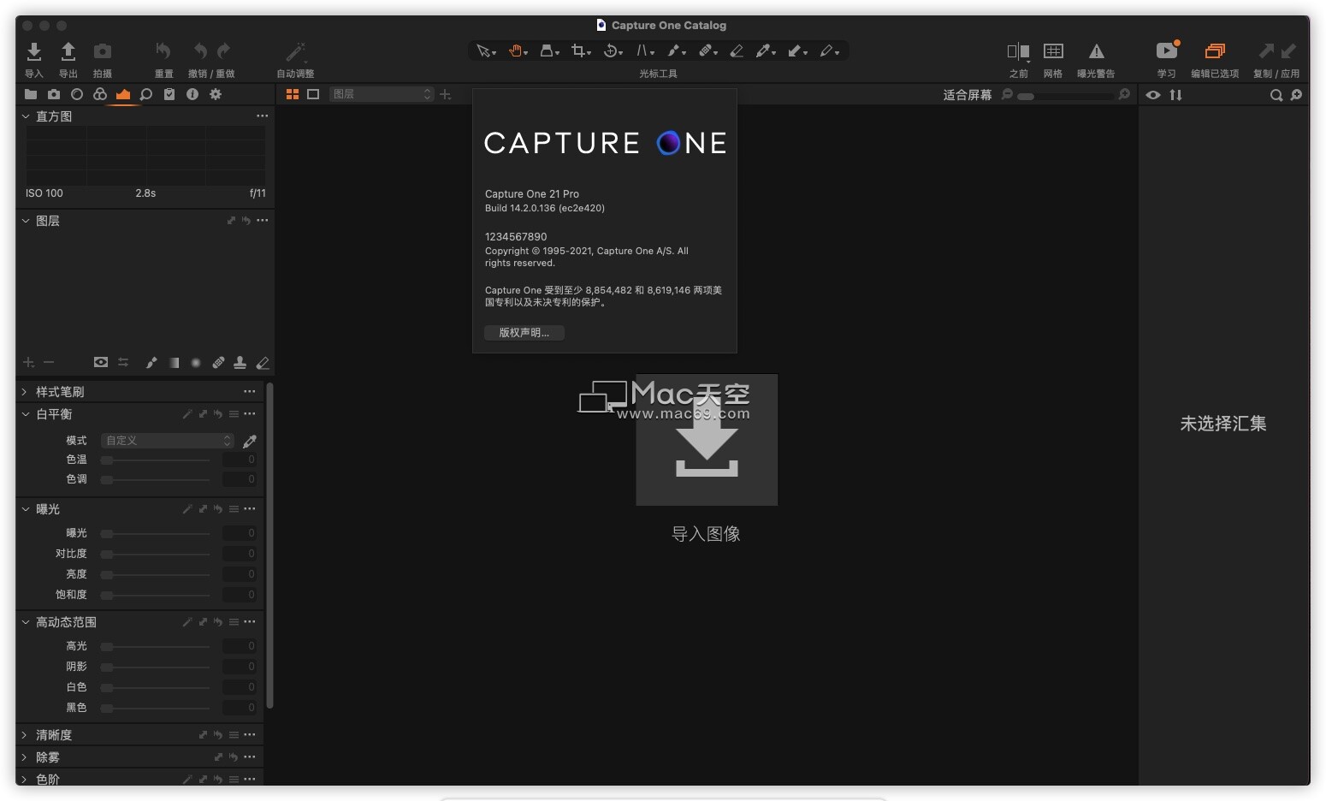Image resolution: width=1326 pixels, height=801 pixels.
Task: Expand the 除雾 dehaze panel
Action: tap(25, 757)
